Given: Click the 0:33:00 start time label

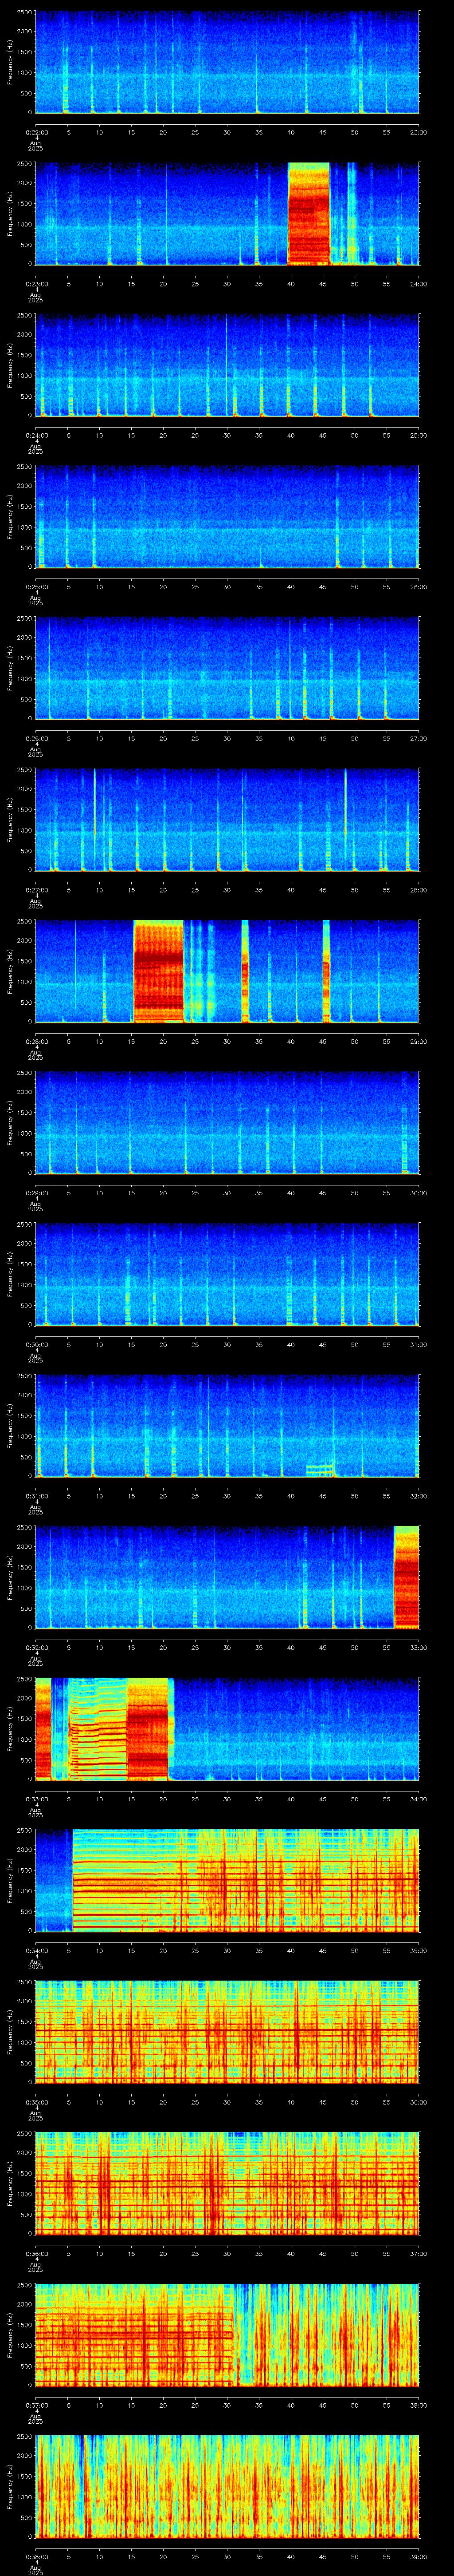Looking at the screenshot, I should 36,1799.
